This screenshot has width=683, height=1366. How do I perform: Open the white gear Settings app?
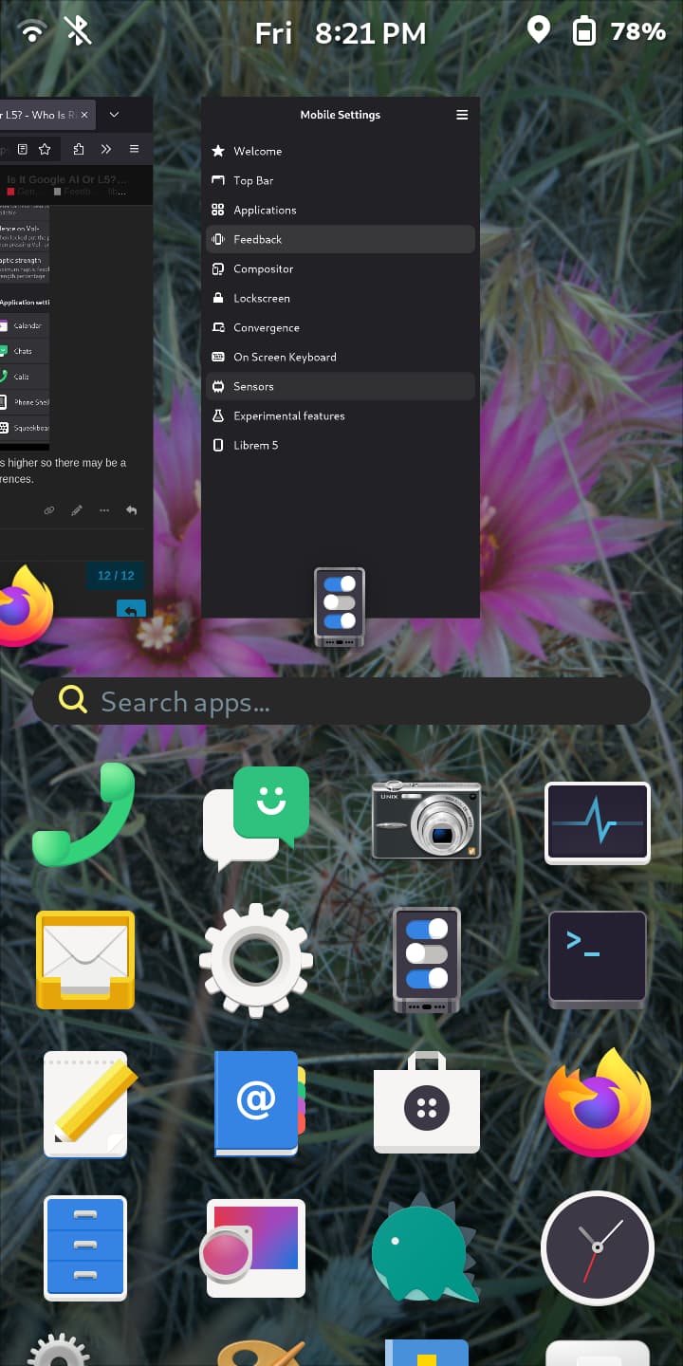tap(256, 960)
